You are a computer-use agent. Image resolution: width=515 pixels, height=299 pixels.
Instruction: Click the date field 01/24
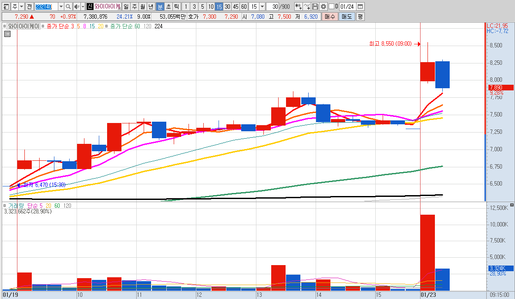(347, 7)
